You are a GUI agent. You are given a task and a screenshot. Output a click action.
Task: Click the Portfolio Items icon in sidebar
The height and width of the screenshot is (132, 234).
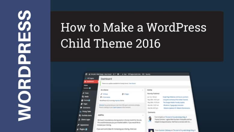click(x=80, y=115)
